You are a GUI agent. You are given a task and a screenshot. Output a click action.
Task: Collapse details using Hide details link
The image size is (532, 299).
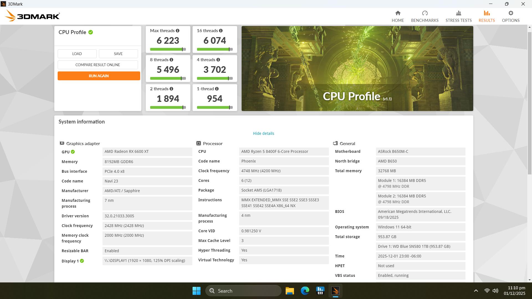click(x=264, y=133)
